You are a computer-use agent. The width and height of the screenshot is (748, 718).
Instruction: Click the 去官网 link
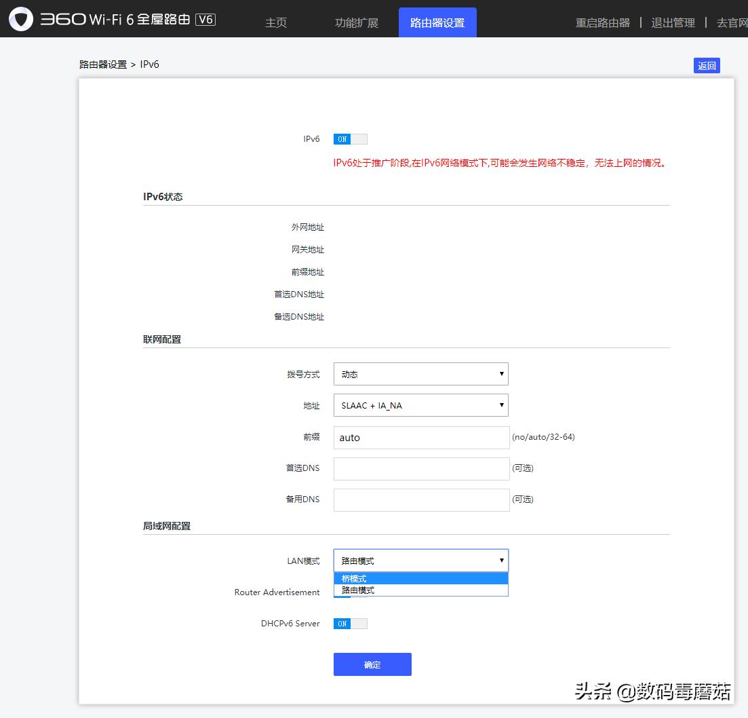[x=732, y=22]
